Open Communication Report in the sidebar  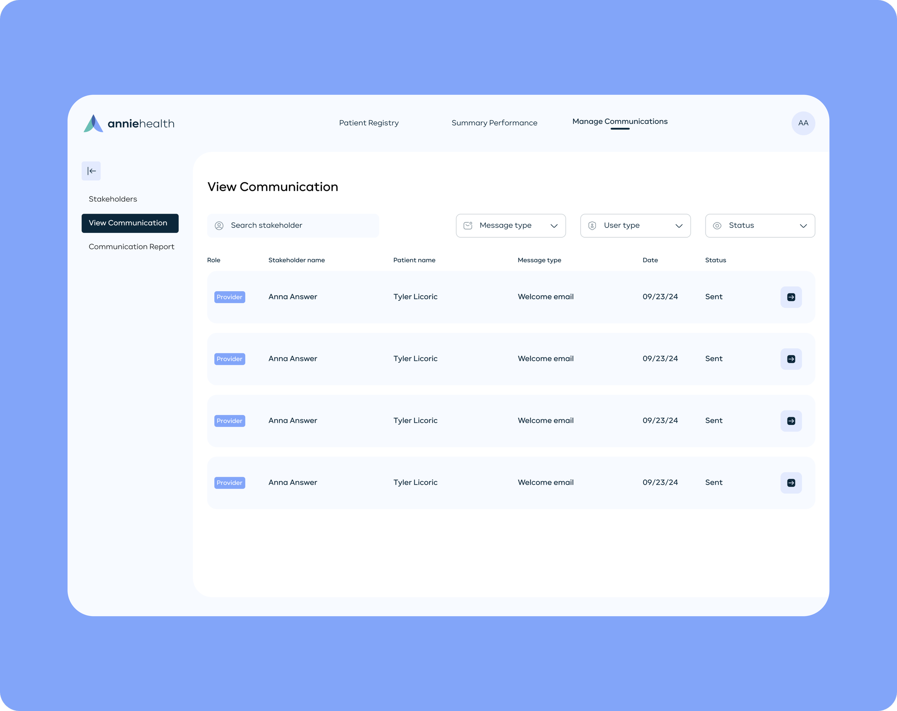[x=131, y=247]
